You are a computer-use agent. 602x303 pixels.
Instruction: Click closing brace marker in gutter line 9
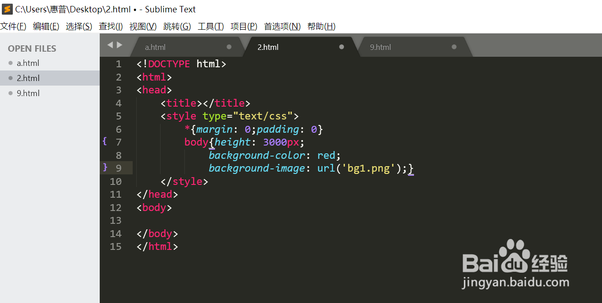point(105,168)
